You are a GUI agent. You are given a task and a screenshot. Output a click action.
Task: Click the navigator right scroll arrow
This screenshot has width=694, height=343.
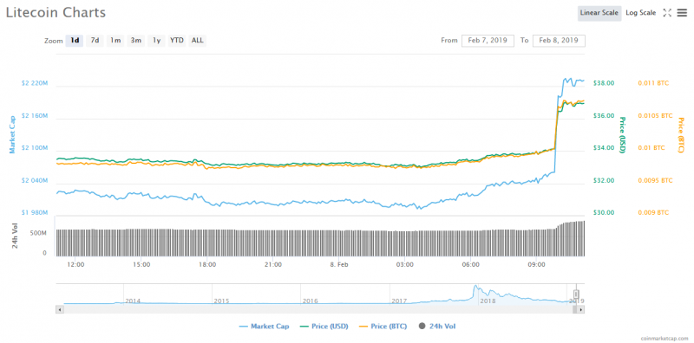(x=581, y=310)
